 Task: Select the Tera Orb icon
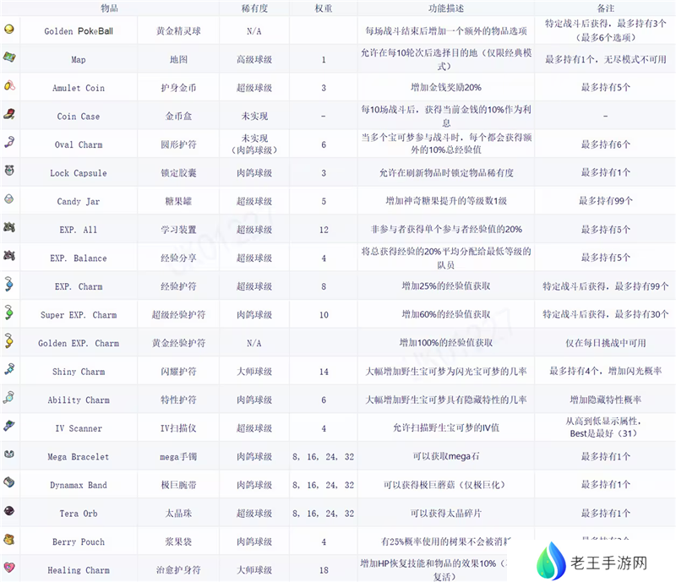pyautogui.click(x=8, y=511)
